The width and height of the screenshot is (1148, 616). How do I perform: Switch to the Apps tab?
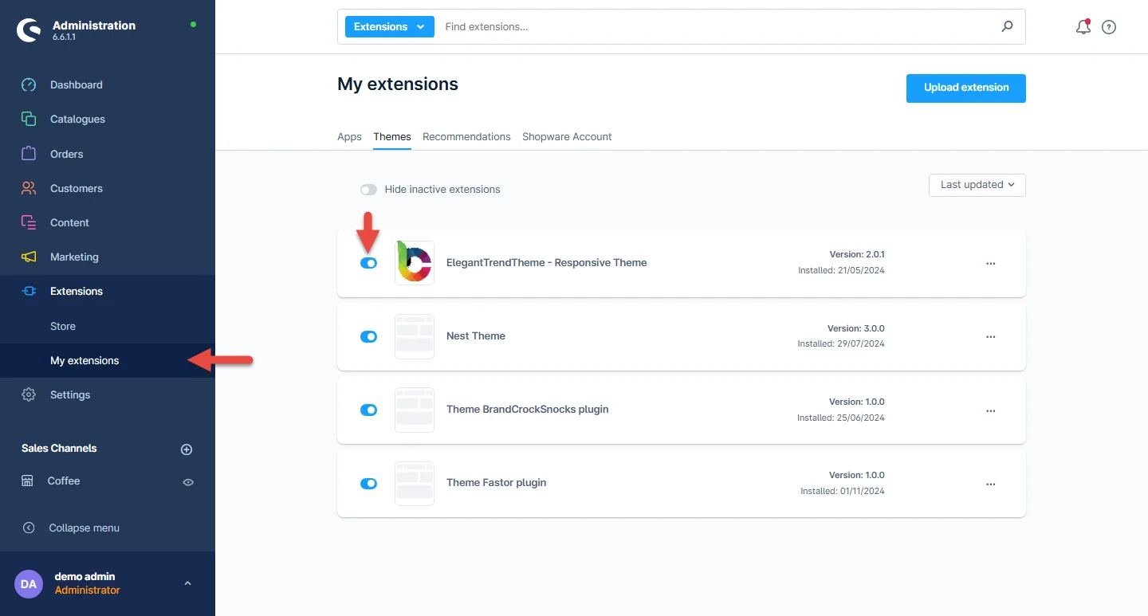pos(349,136)
